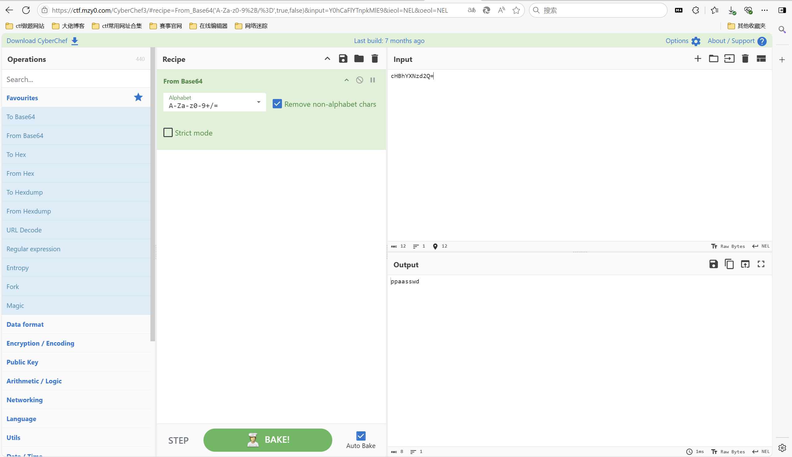This screenshot has height=457, width=792.
Task: Collapse From Base64 operation arguments
Action: tap(347, 80)
